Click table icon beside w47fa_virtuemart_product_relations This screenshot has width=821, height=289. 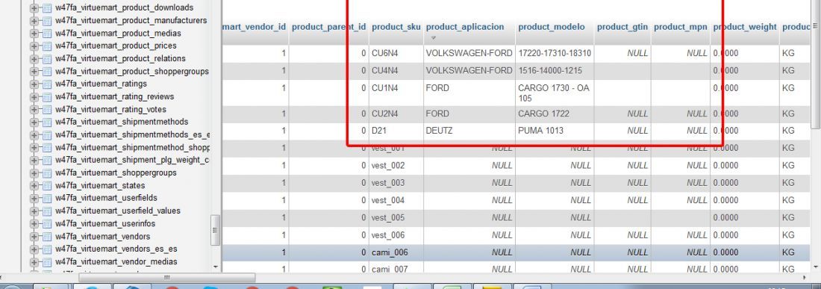tap(46, 59)
